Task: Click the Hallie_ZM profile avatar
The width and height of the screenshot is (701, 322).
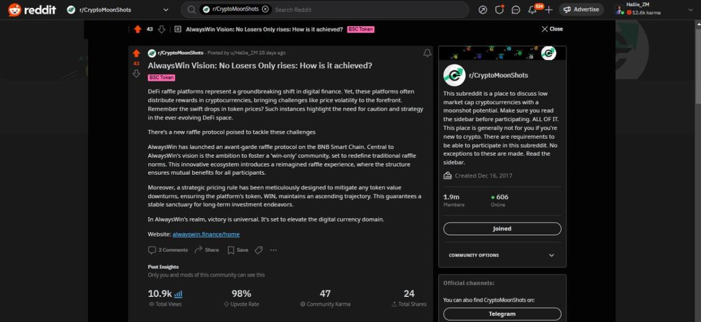Action: tap(619, 9)
